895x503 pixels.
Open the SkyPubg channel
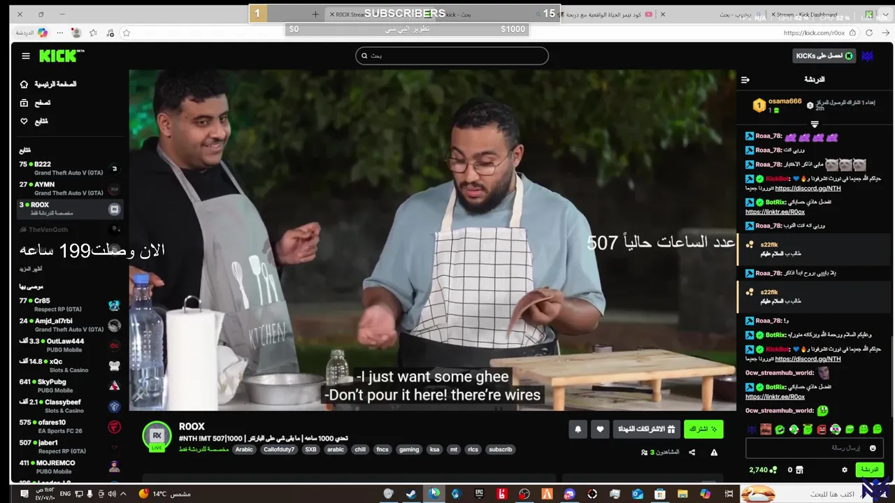(x=69, y=386)
